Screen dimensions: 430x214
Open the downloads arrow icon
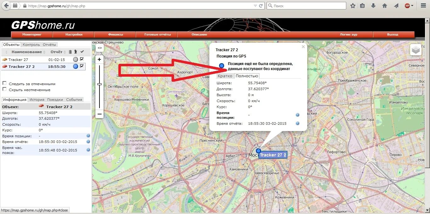pyautogui.click(x=373, y=6)
